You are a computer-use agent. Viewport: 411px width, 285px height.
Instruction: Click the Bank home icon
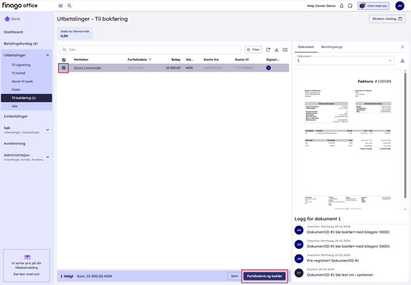click(7, 19)
